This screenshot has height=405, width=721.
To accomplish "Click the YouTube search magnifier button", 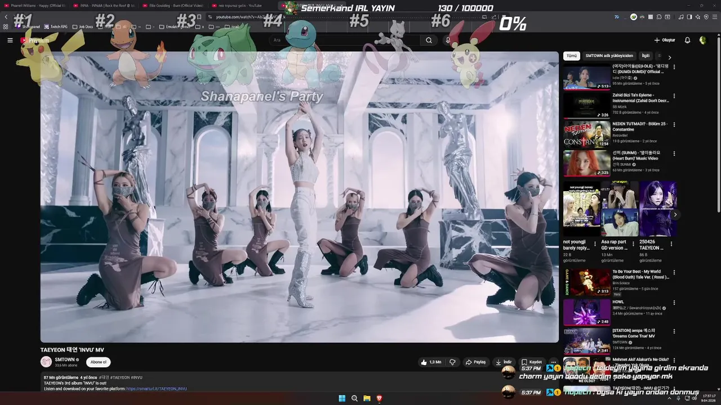I will 429,40.
